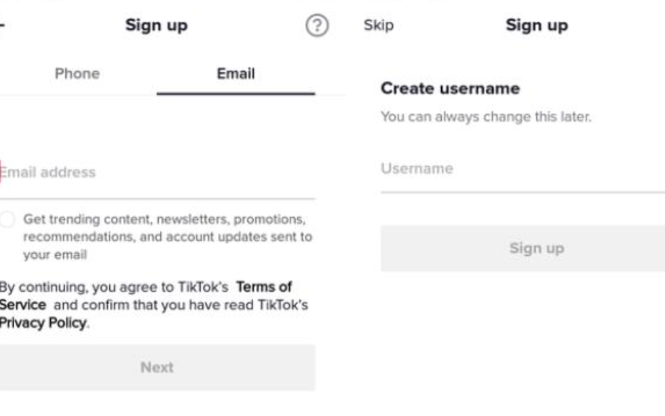Click the red text cursor in email field
This screenshot has height=416, width=665.
pyautogui.click(x=1, y=171)
